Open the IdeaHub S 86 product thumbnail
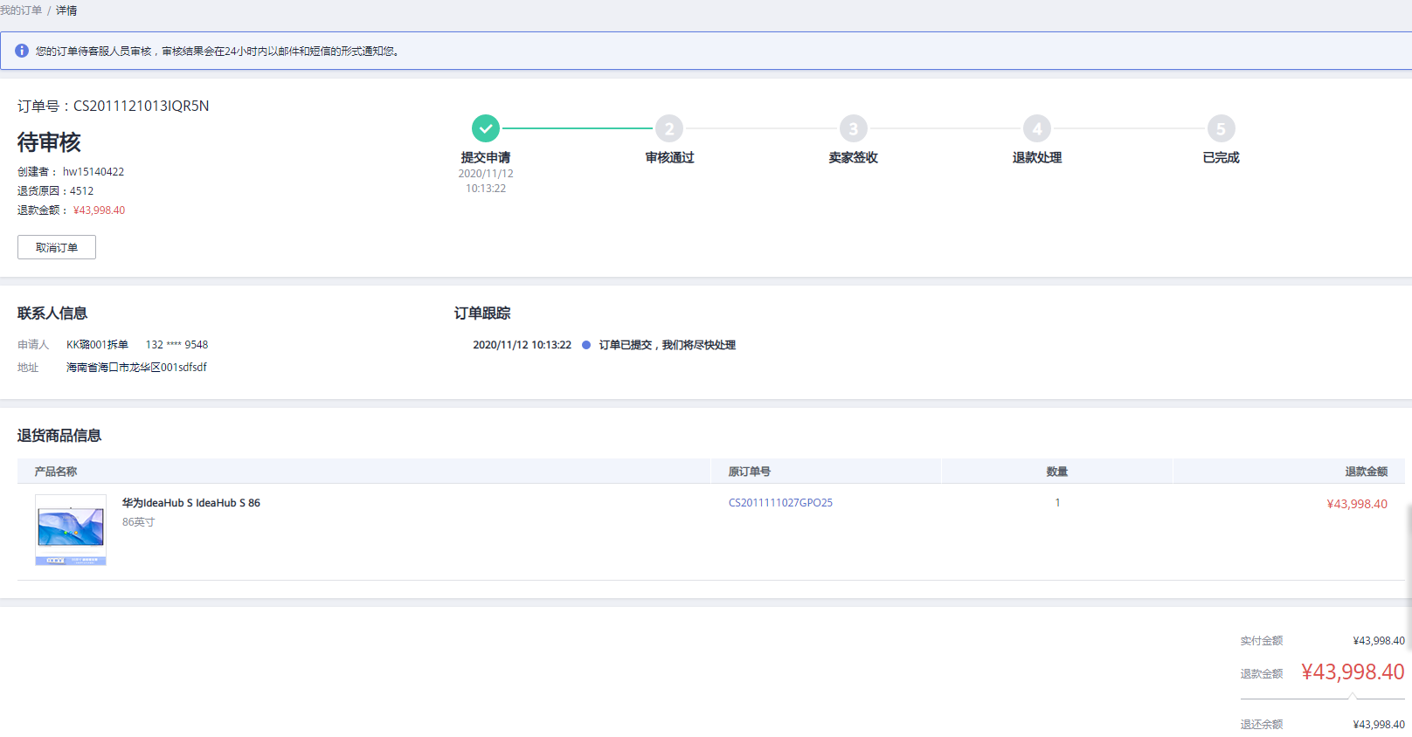This screenshot has width=1412, height=737. point(71,530)
